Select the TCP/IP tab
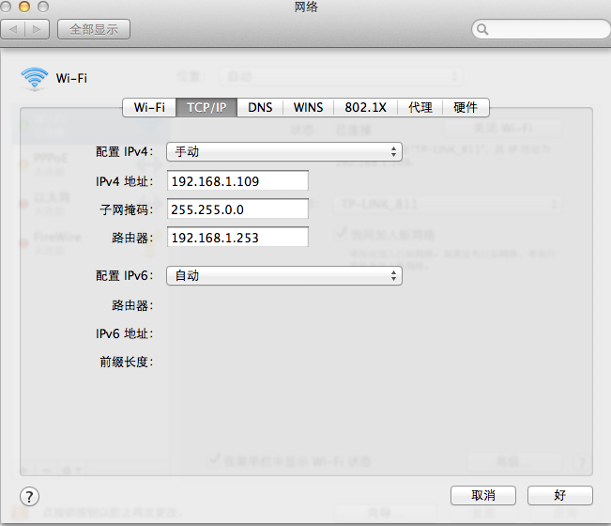611x526 pixels. 206,107
